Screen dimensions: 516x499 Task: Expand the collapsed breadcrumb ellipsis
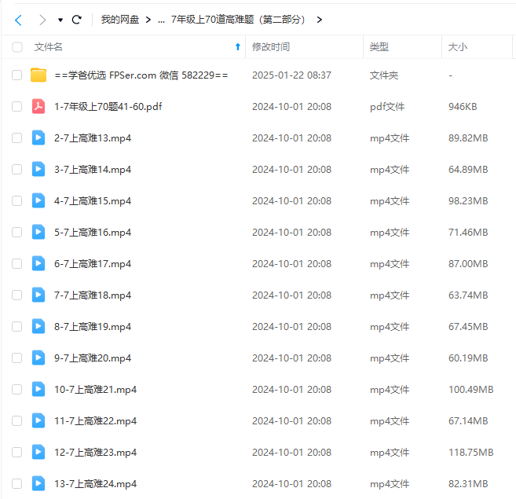161,20
